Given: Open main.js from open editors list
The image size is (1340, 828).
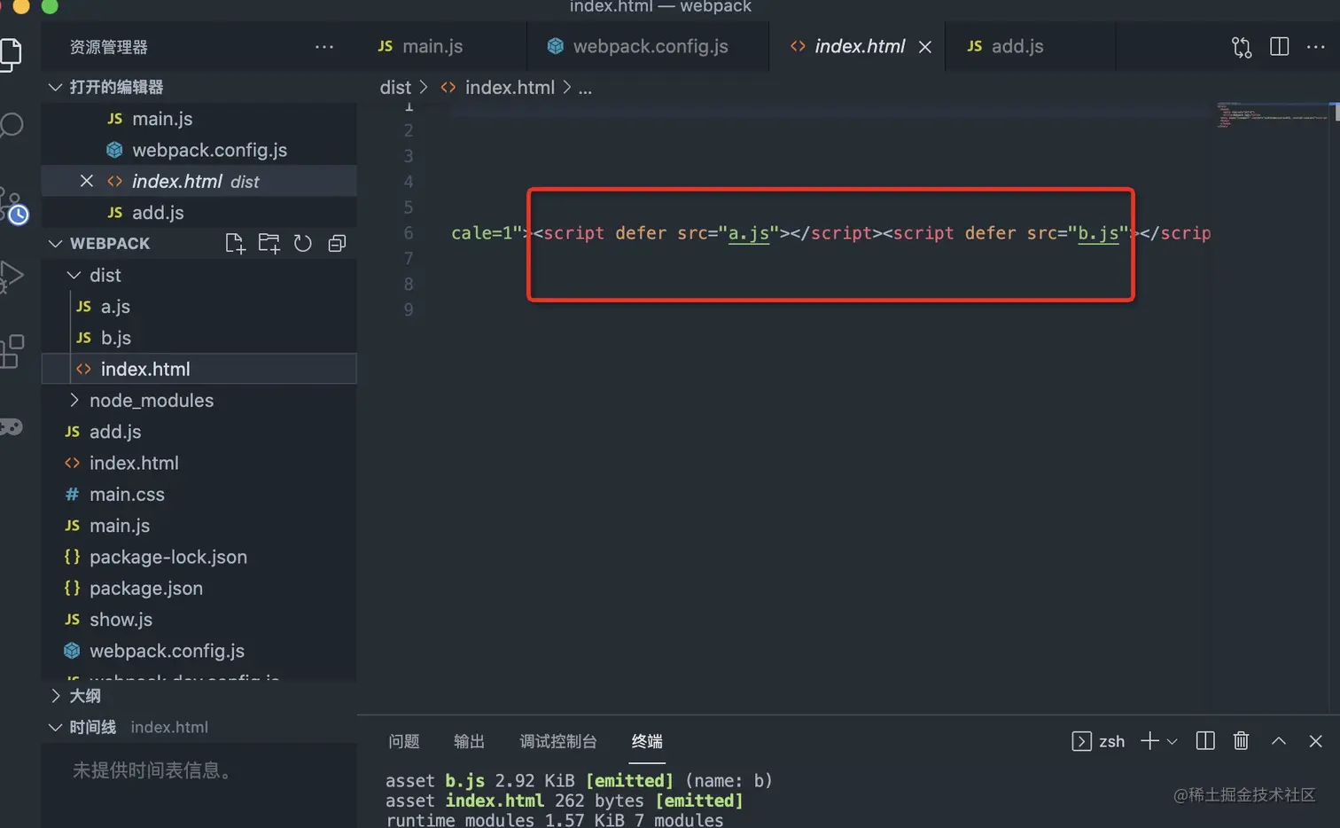Looking at the screenshot, I should [x=199, y=119].
